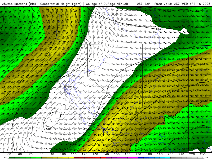
Task: Click the 140 value on the color scale
Action: (106, 154)
